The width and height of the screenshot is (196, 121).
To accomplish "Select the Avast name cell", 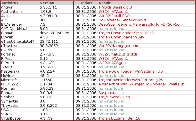I will tap(6, 16).
